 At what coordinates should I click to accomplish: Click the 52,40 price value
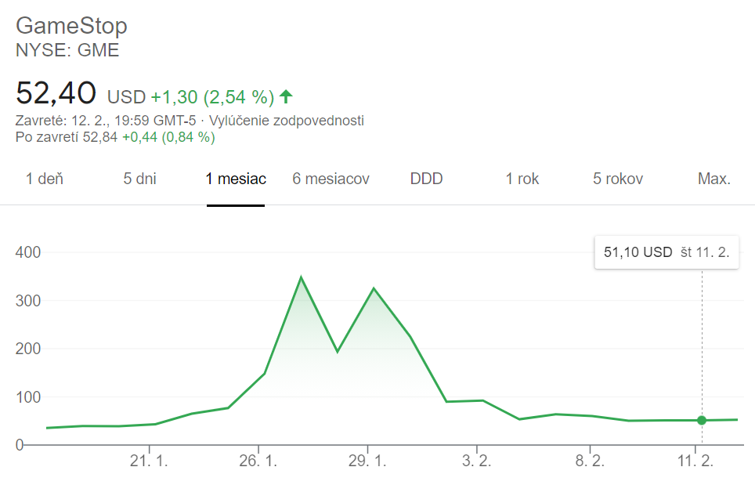point(56,92)
